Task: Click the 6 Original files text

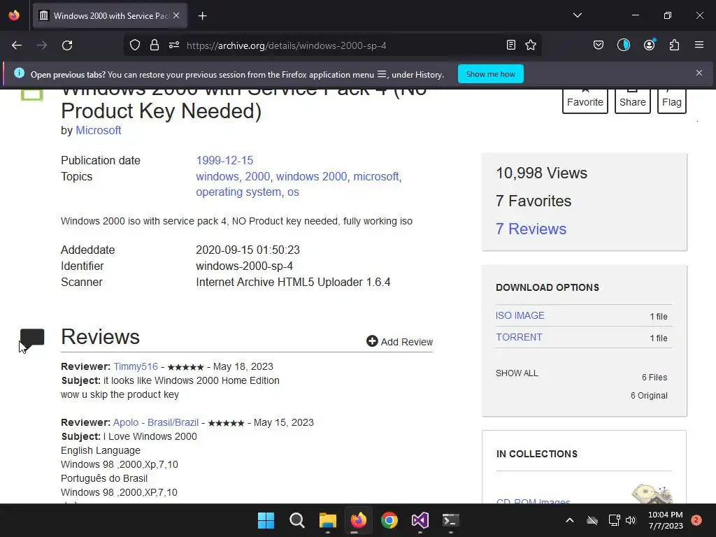Action: (x=649, y=396)
